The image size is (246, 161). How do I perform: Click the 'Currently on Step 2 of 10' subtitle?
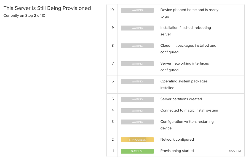click(x=24, y=16)
